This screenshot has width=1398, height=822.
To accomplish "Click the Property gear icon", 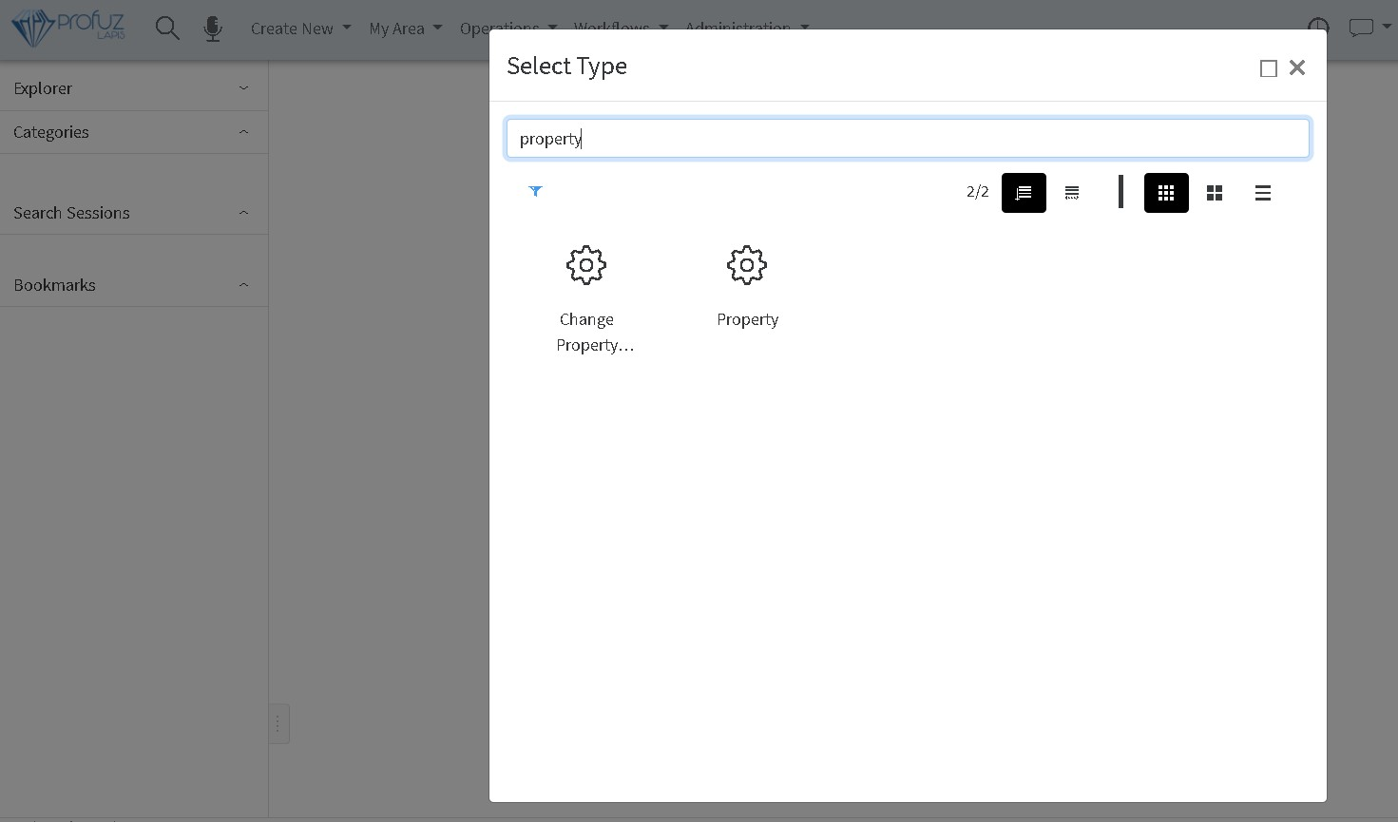I will [747, 266].
